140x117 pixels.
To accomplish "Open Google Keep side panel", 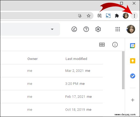I will tap(133, 61).
